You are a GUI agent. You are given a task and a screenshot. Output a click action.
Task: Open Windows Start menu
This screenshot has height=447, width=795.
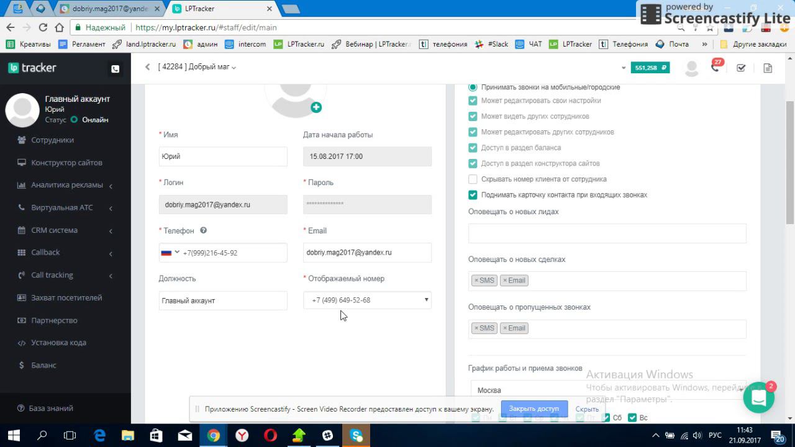pyautogui.click(x=13, y=435)
